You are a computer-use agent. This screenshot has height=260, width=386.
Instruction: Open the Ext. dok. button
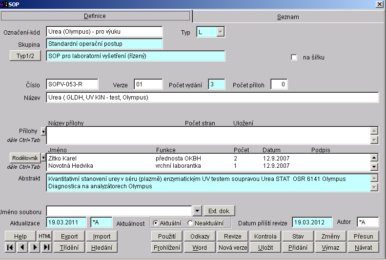point(219,211)
